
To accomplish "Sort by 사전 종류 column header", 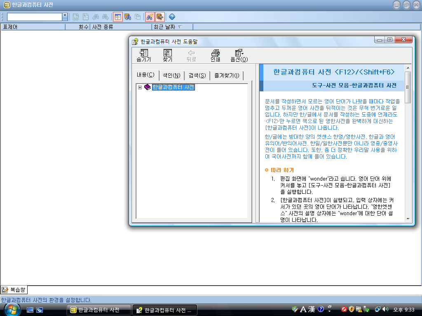I will pos(121,27).
